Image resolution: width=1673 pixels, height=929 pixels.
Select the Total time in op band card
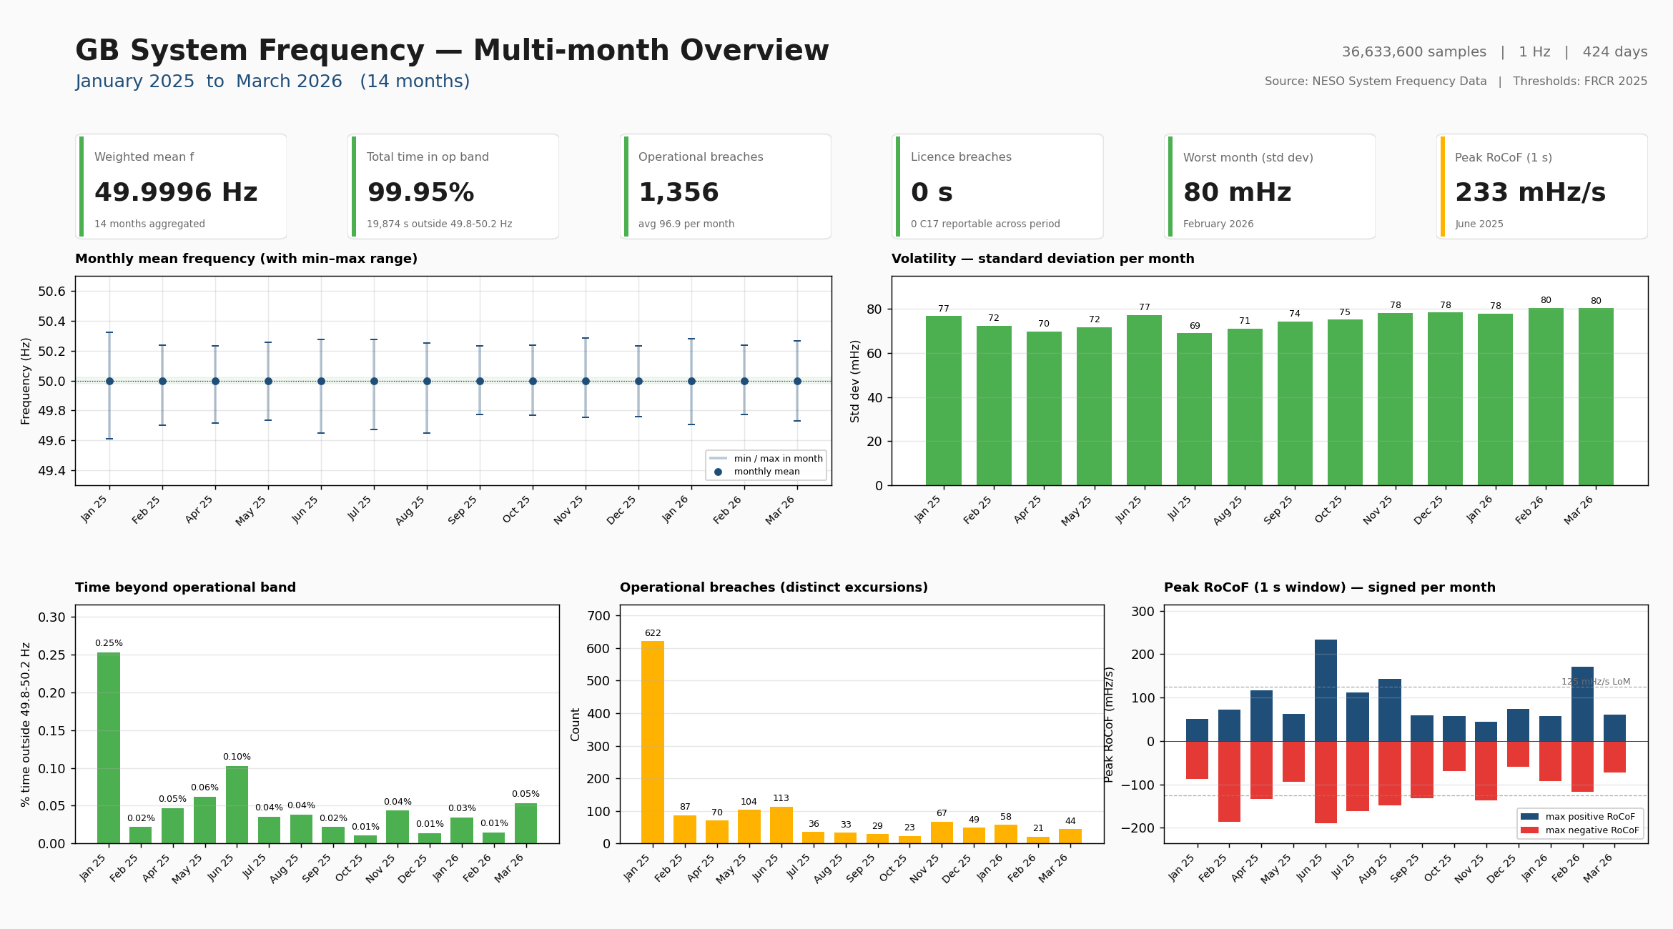click(x=453, y=186)
